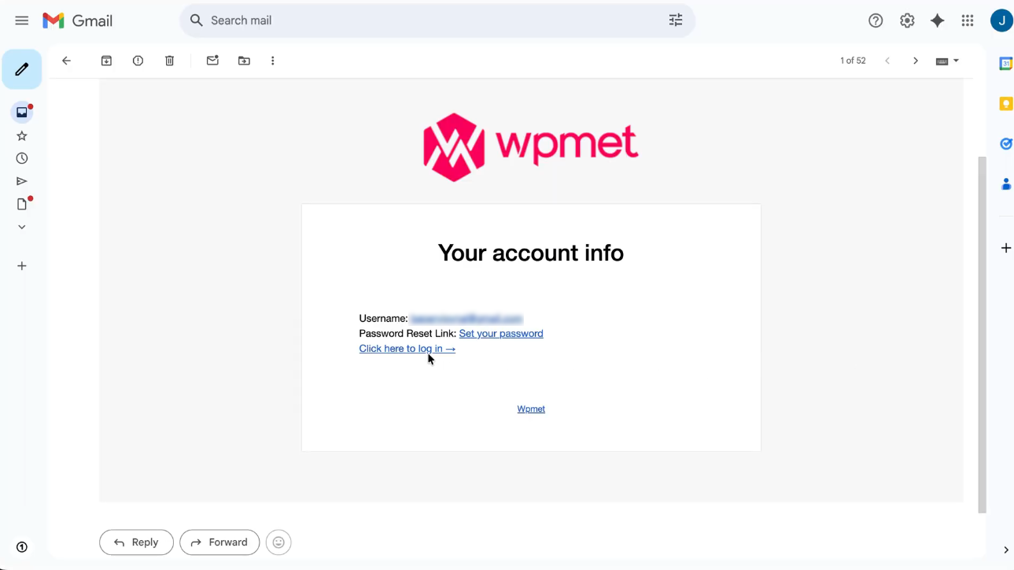Mark the email as unread
1014x570 pixels.
click(212, 61)
